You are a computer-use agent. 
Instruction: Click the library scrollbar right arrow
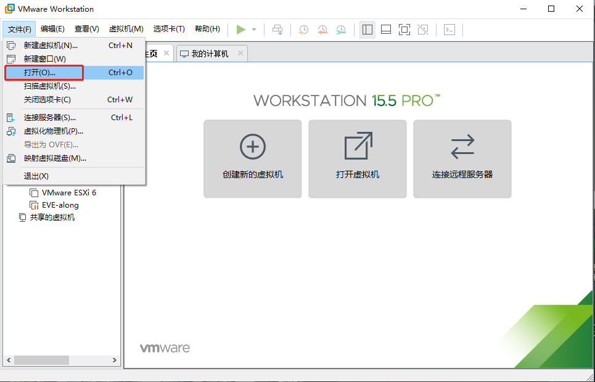pyautogui.click(x=115, y=360)
